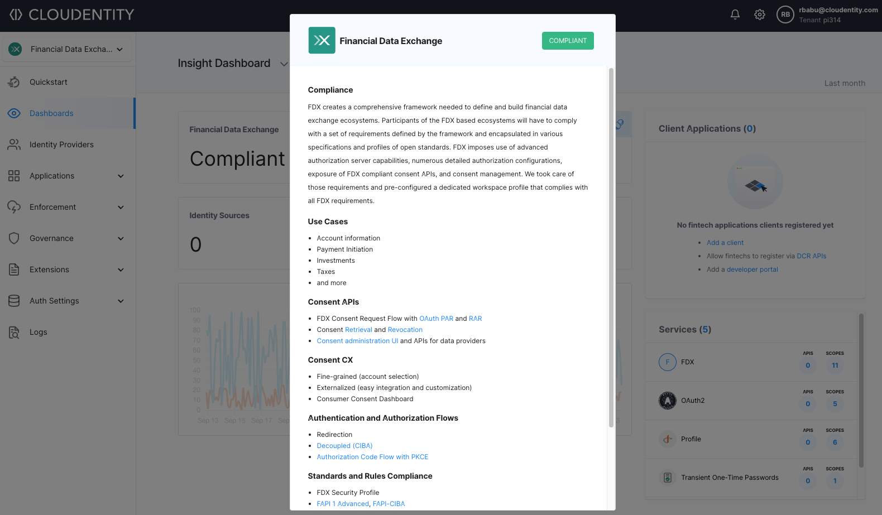882x515 pixels.
Task: Click the Auth Settings database icon
Action: coord(14,301)
